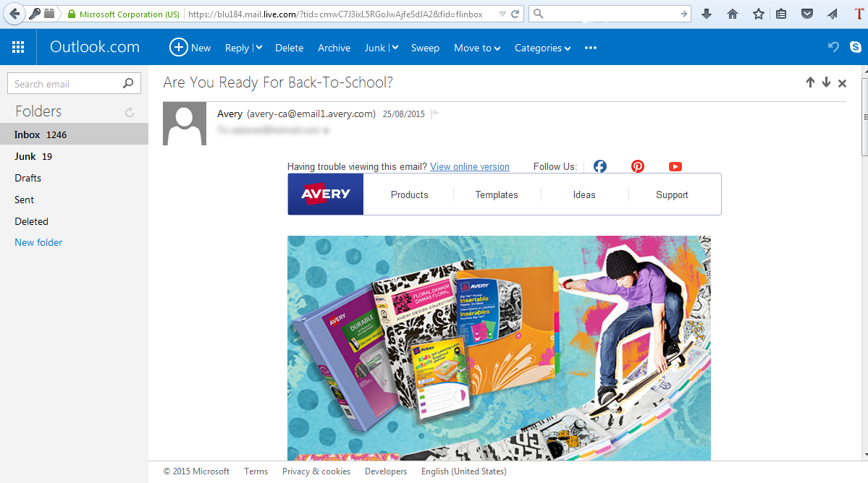Open the Avery Templates tab
Screen dimensions: 868x483
tap(497, 195)
